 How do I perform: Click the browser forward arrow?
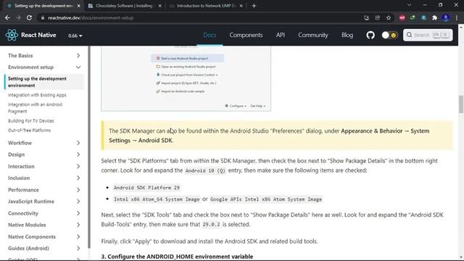pos(18,17)
